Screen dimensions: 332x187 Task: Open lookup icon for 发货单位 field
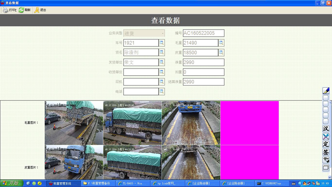tap(162, 62)
